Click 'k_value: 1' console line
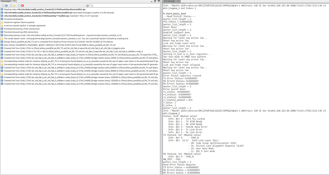 170,105
